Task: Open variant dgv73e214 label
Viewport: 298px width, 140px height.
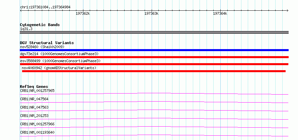Action: tap(59, 54)
